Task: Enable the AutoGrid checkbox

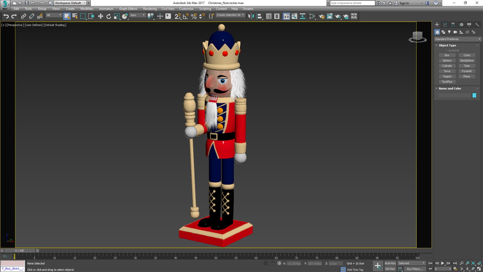Action: click(447, 50)
